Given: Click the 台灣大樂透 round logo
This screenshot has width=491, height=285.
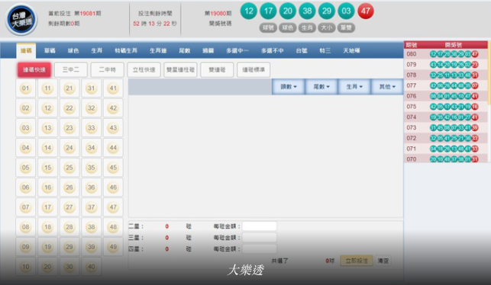Looking at the screenshot, I should pos(21,19).
